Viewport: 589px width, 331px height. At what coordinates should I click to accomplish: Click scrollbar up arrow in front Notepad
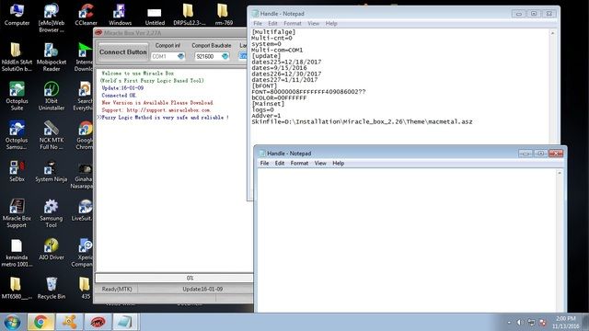[x=560, y=173]
